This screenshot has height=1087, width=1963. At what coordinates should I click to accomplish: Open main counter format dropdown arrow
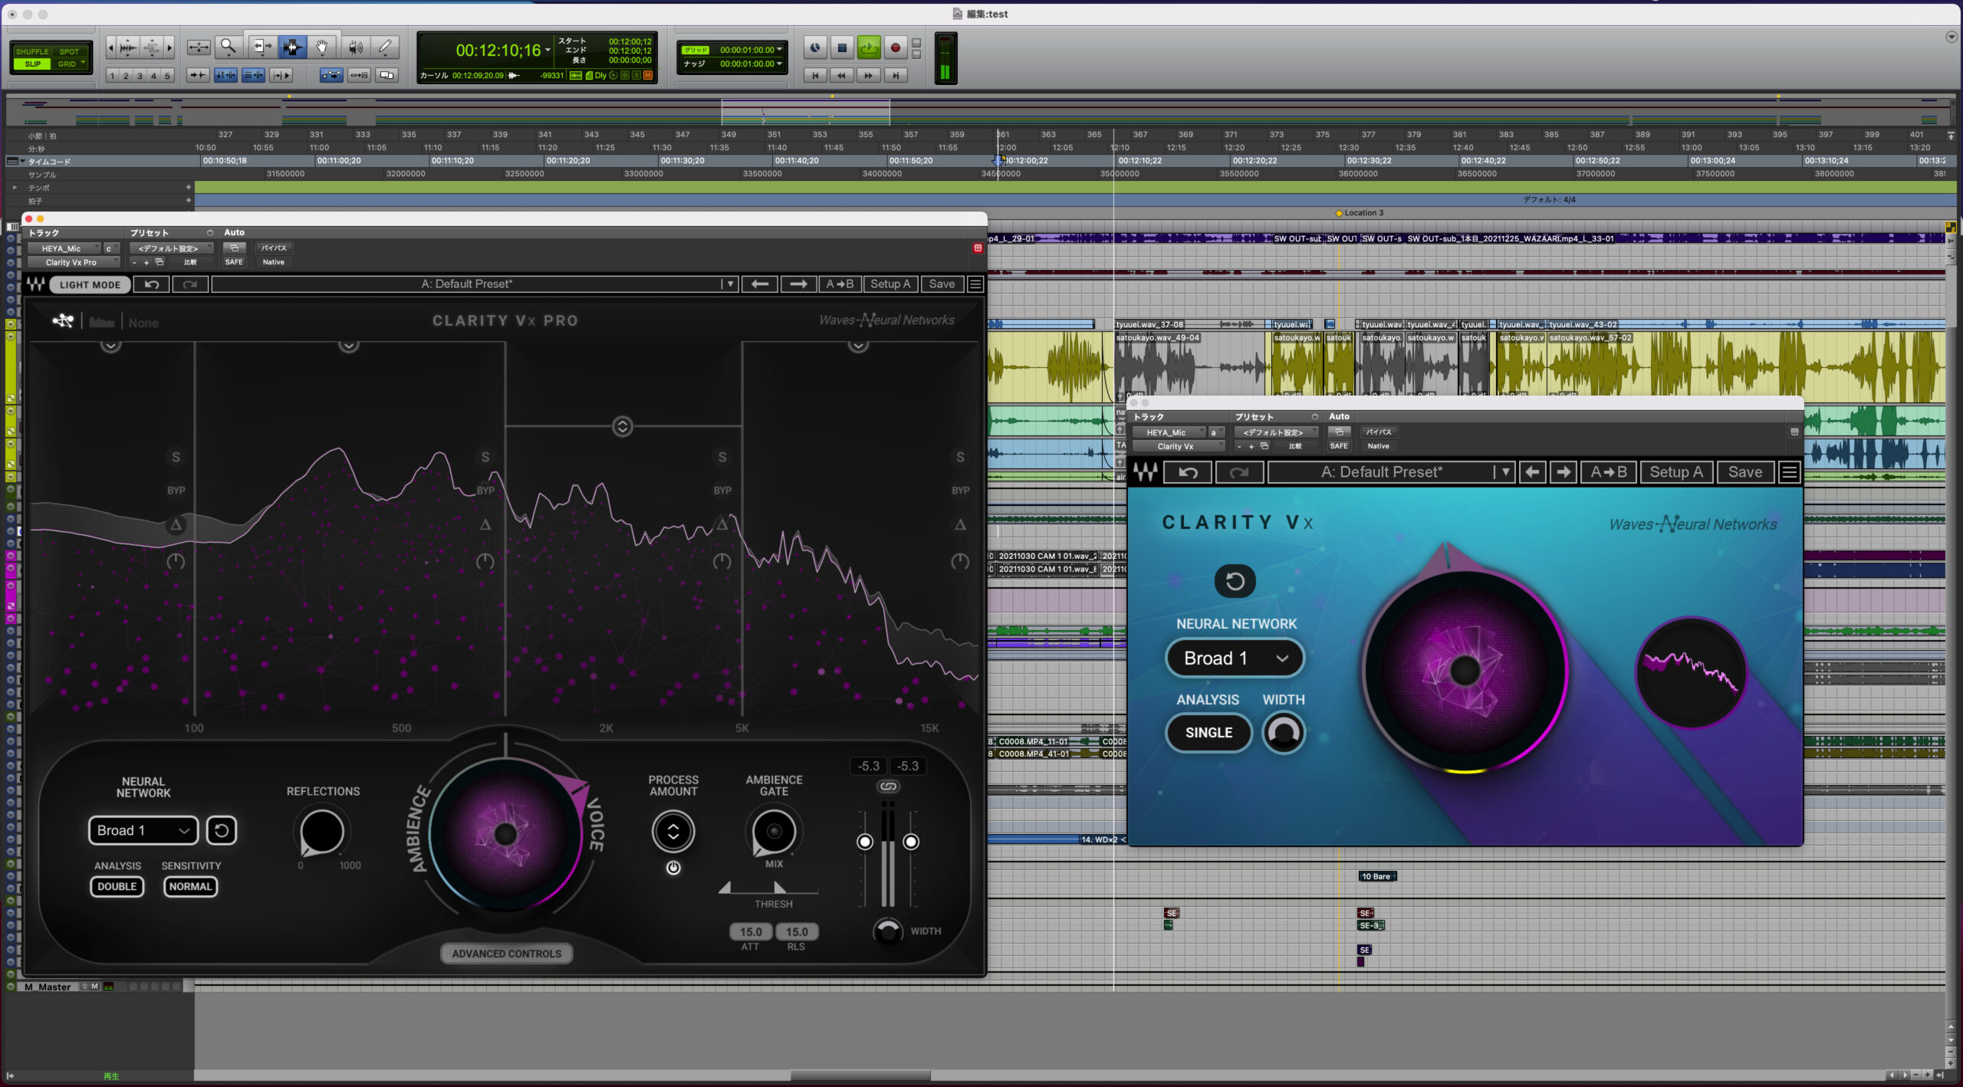547,51
